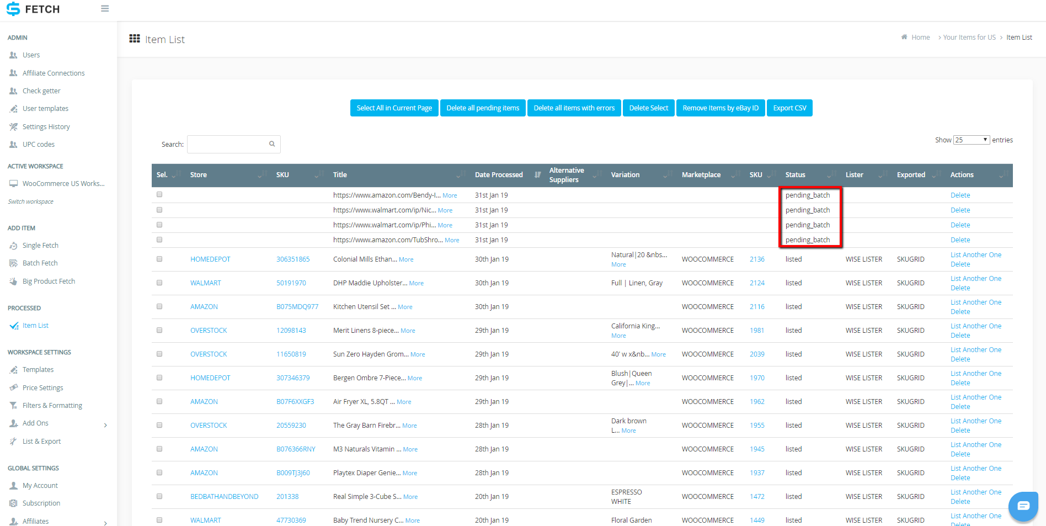Expand More on Bergen Ombre 7-Piece title
The height and width of the screenshot is (526, 1046).
tap(415, 378)
